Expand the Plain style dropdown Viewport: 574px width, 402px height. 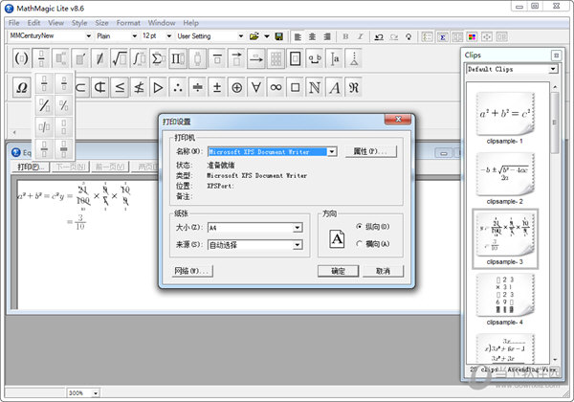point(134,35)
